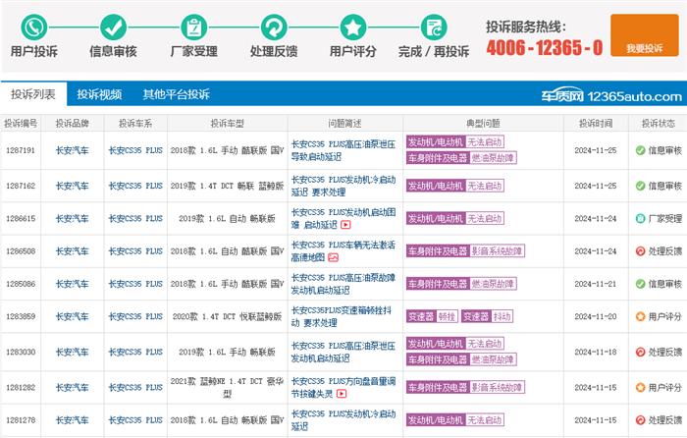Open complaint 车辆无法激活高德地图 link

[343, 251]
